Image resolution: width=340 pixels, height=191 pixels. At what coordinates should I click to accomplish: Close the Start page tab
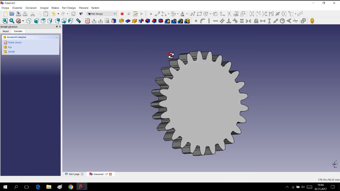(x=82, y=174)
